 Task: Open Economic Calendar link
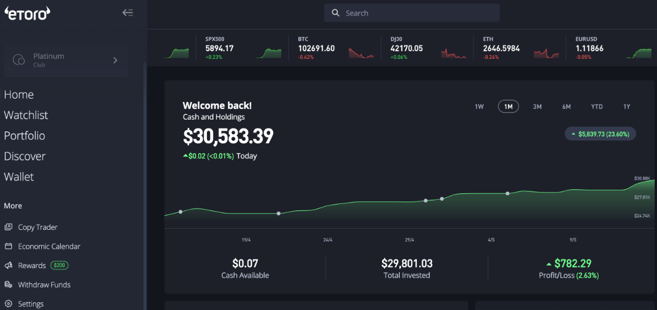click(49, 246)
